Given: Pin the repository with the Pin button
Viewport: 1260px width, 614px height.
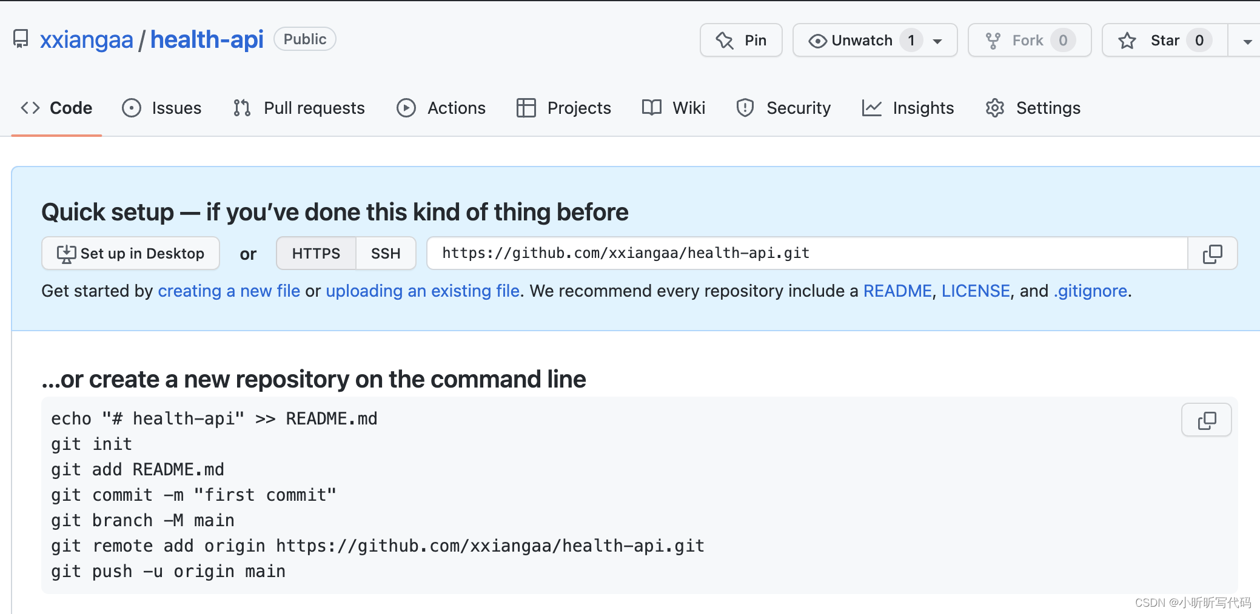Looking at the screenshot, I should 741,41.
